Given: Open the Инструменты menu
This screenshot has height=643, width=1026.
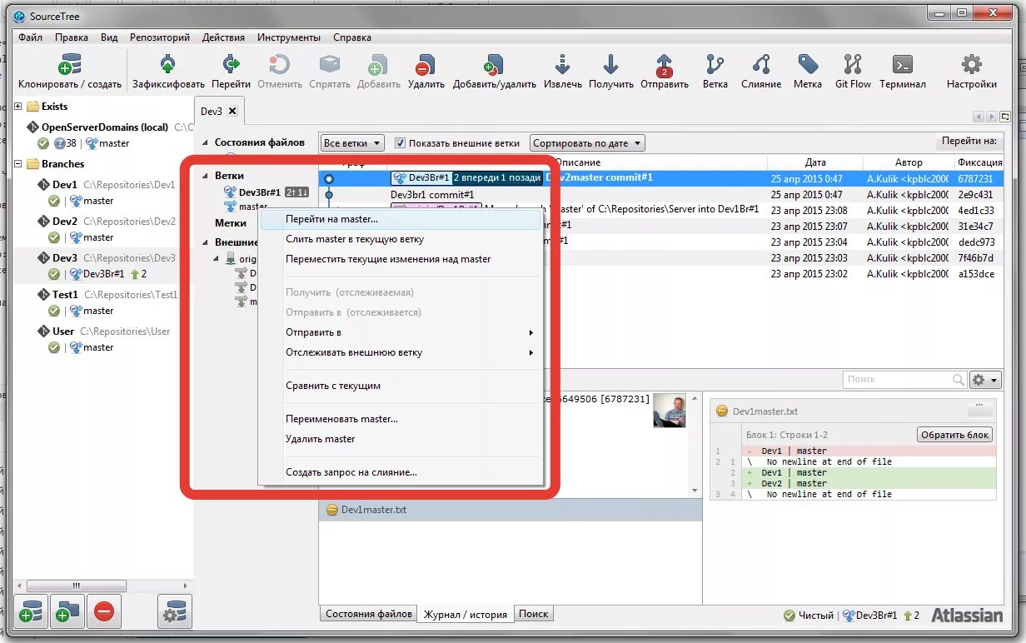Looking at the screenshot, I should pos(289,37).
